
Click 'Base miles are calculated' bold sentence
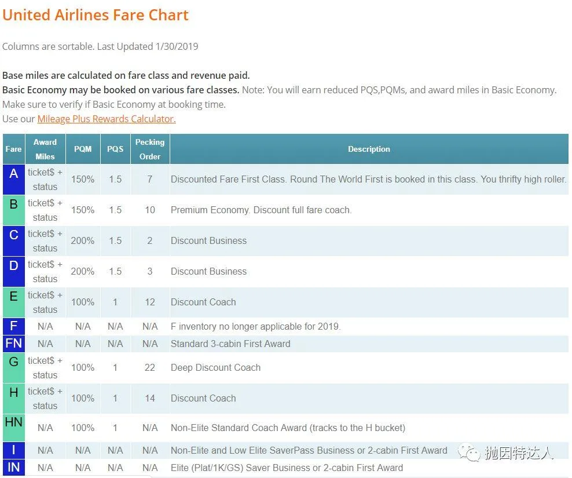point(126,75)
